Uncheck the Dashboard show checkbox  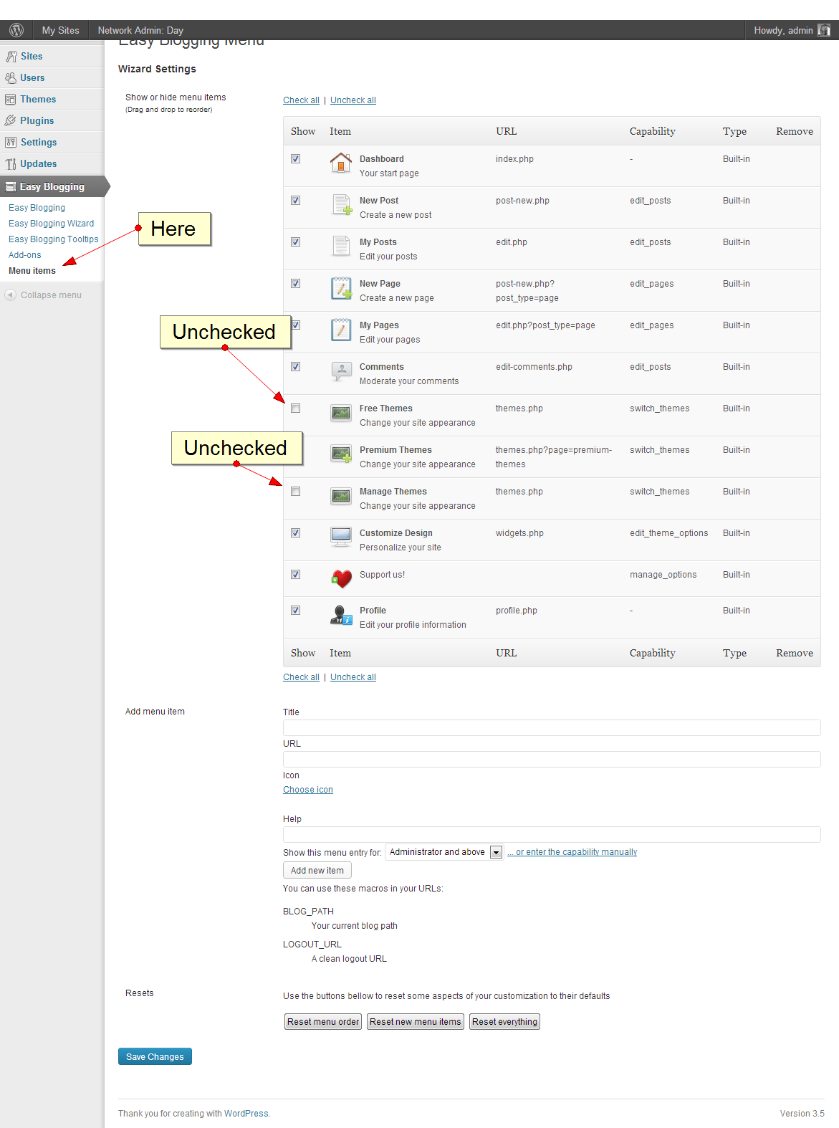pyautogui.click(x=295, y=159)
